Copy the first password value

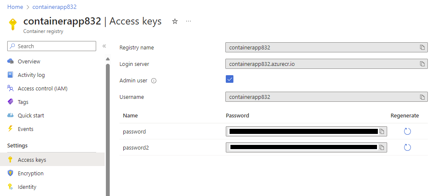click(382, 132)
